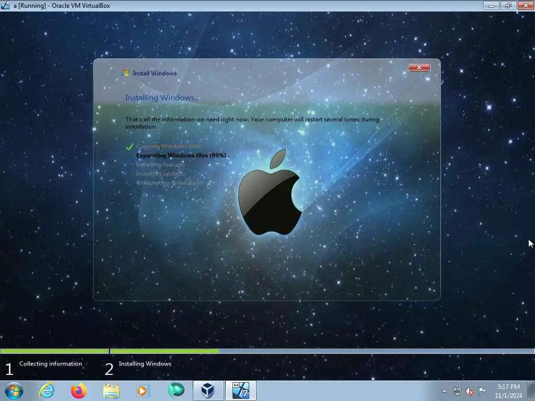Open the Windows Start orb

[14, 391]
